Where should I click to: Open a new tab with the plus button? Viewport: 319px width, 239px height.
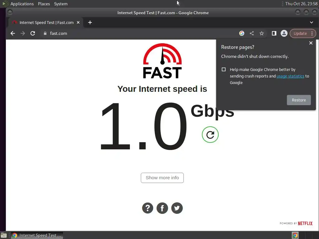(90, 22)
